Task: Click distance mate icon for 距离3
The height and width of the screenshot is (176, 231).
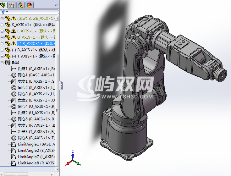Action: (x=14, y=132)
